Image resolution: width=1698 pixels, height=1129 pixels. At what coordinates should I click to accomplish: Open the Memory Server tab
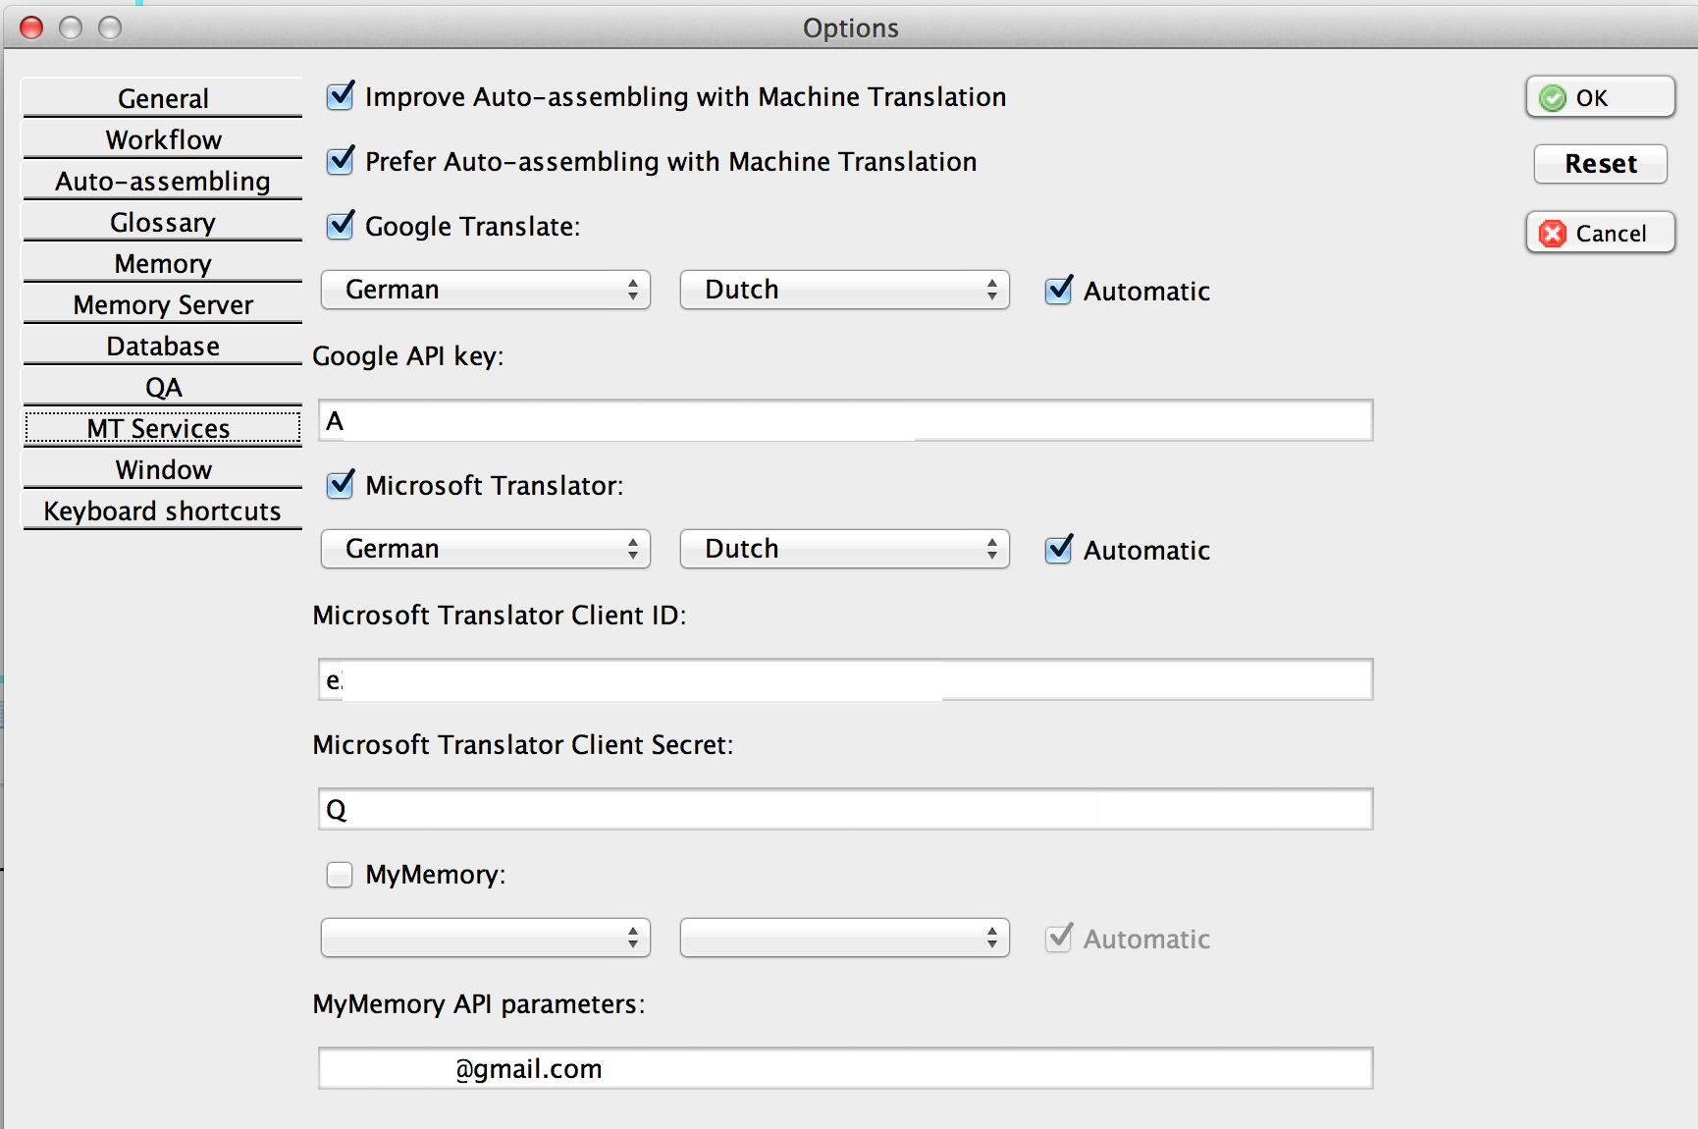coord(163,305)
